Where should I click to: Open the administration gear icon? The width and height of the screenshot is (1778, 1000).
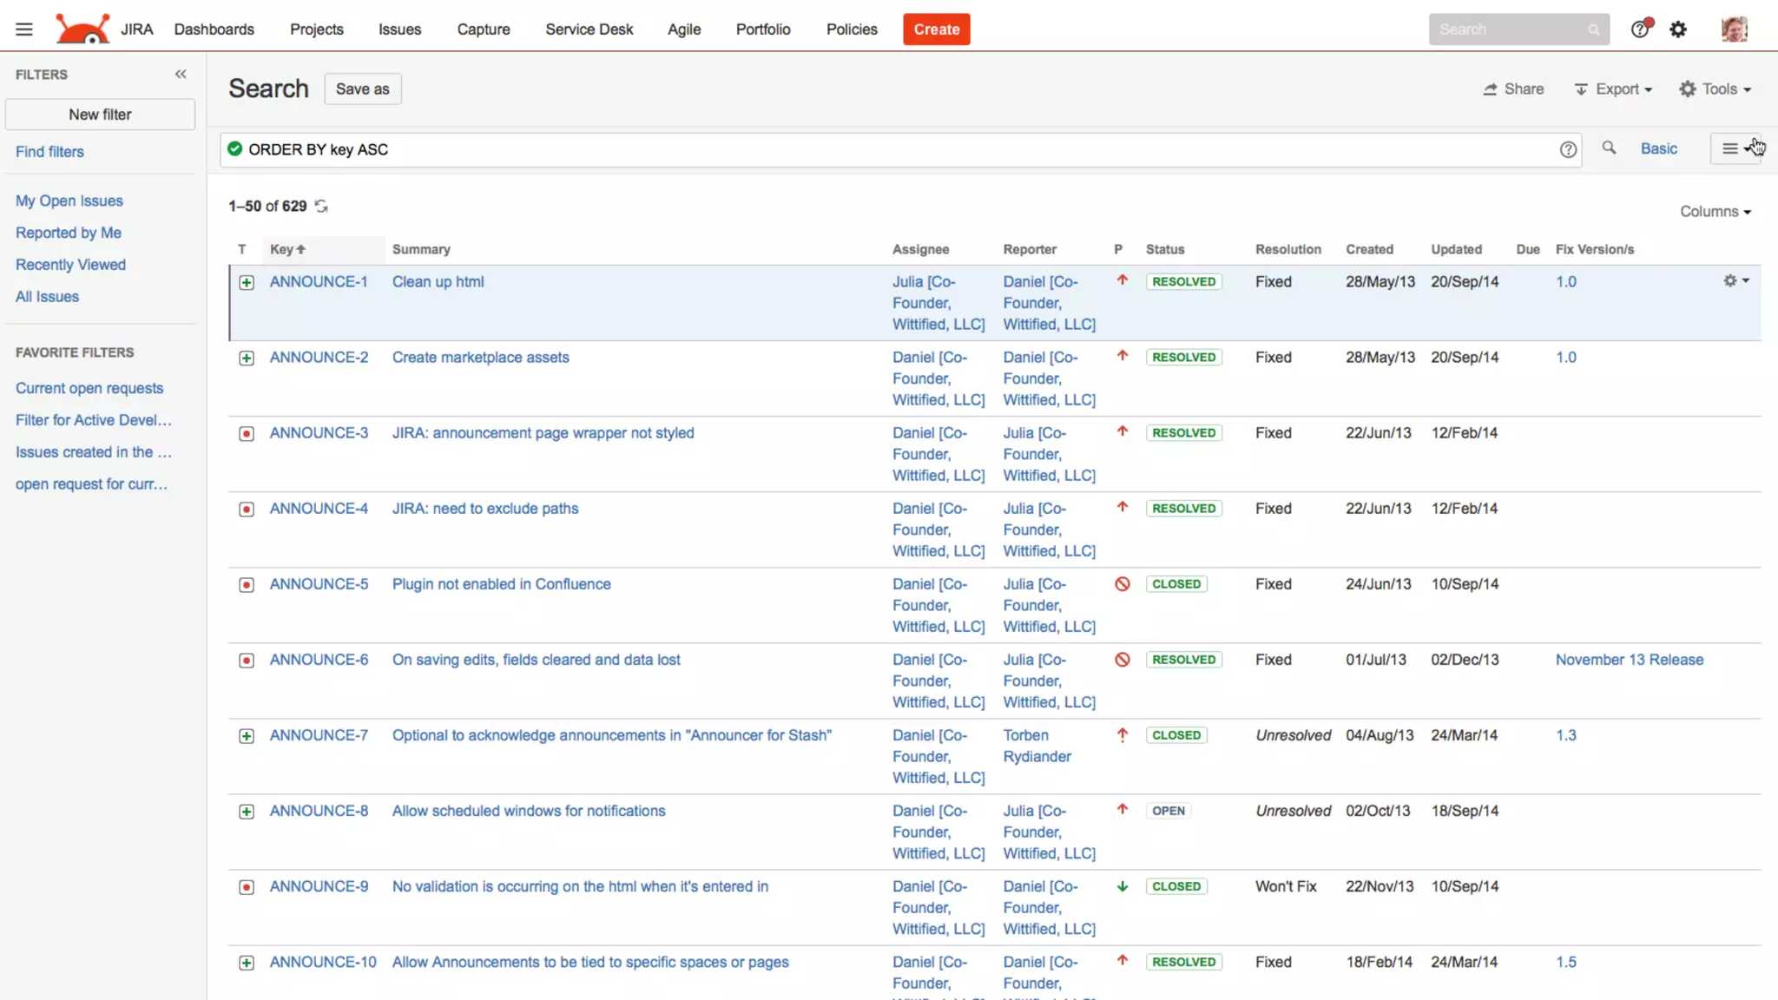(x=1678, y=30)
